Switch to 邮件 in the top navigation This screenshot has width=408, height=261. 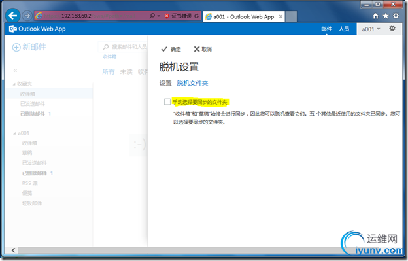326,29
